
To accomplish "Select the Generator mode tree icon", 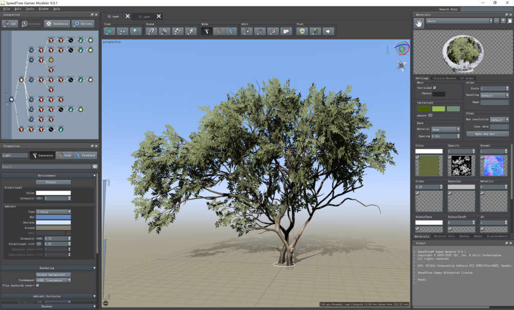I will coord(206,31).
